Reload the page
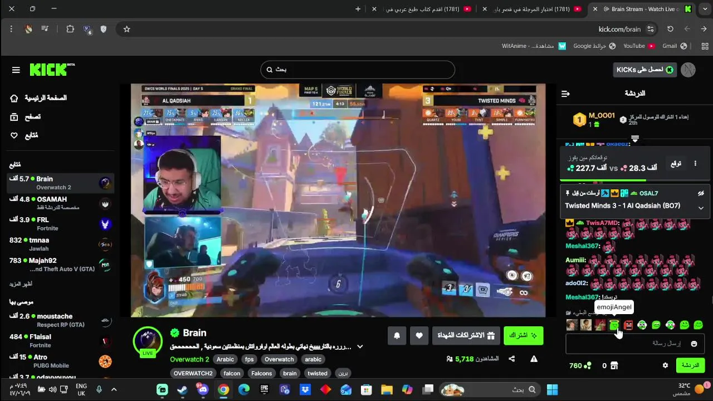 [x=670, y=29]
